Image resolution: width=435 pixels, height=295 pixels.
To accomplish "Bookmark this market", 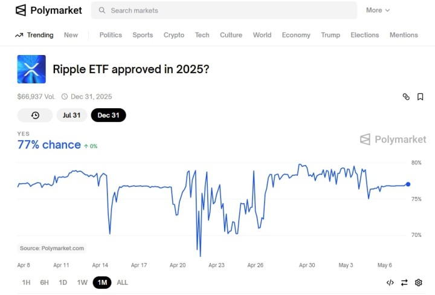I will (420, 97).
